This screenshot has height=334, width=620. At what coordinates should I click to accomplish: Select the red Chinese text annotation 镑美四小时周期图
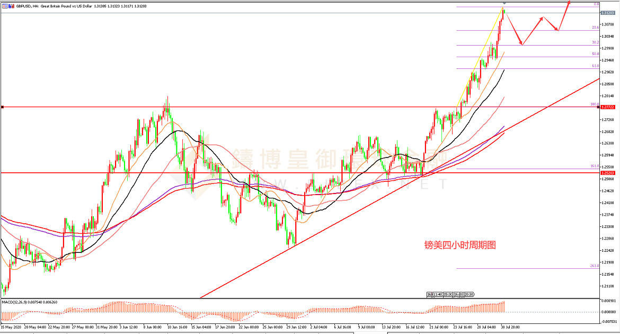460,245
